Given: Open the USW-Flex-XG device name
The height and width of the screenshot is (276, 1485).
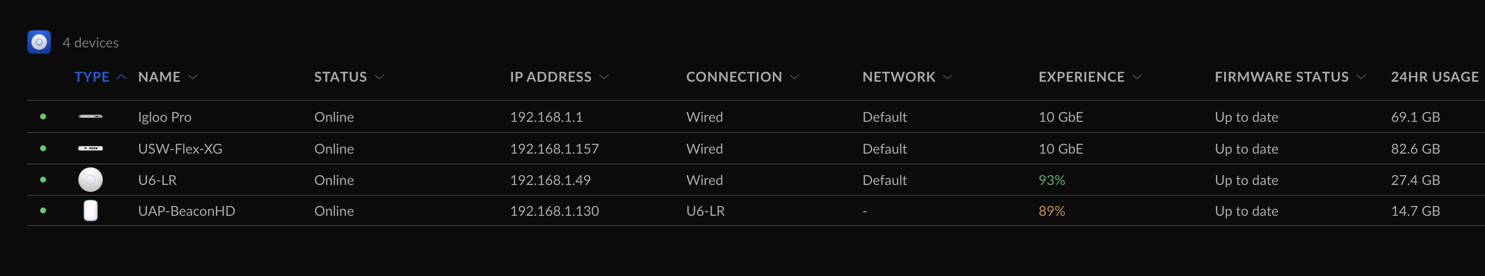Looking at the screenshot, I should [180, 149].
